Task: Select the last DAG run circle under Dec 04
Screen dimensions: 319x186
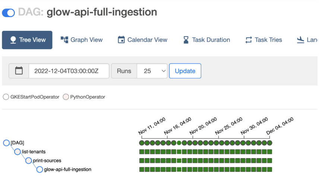Action: pos(269,143)
